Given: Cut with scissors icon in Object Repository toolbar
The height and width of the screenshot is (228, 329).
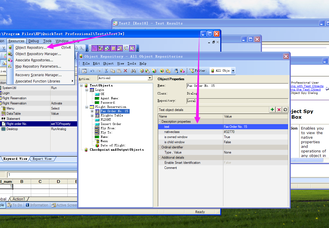Looking at the screenshot, I should pyautogui.click(x=106, y=71).
